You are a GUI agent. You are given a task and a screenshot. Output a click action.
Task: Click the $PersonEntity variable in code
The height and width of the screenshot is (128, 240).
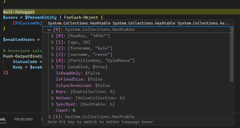coord(41,18)
